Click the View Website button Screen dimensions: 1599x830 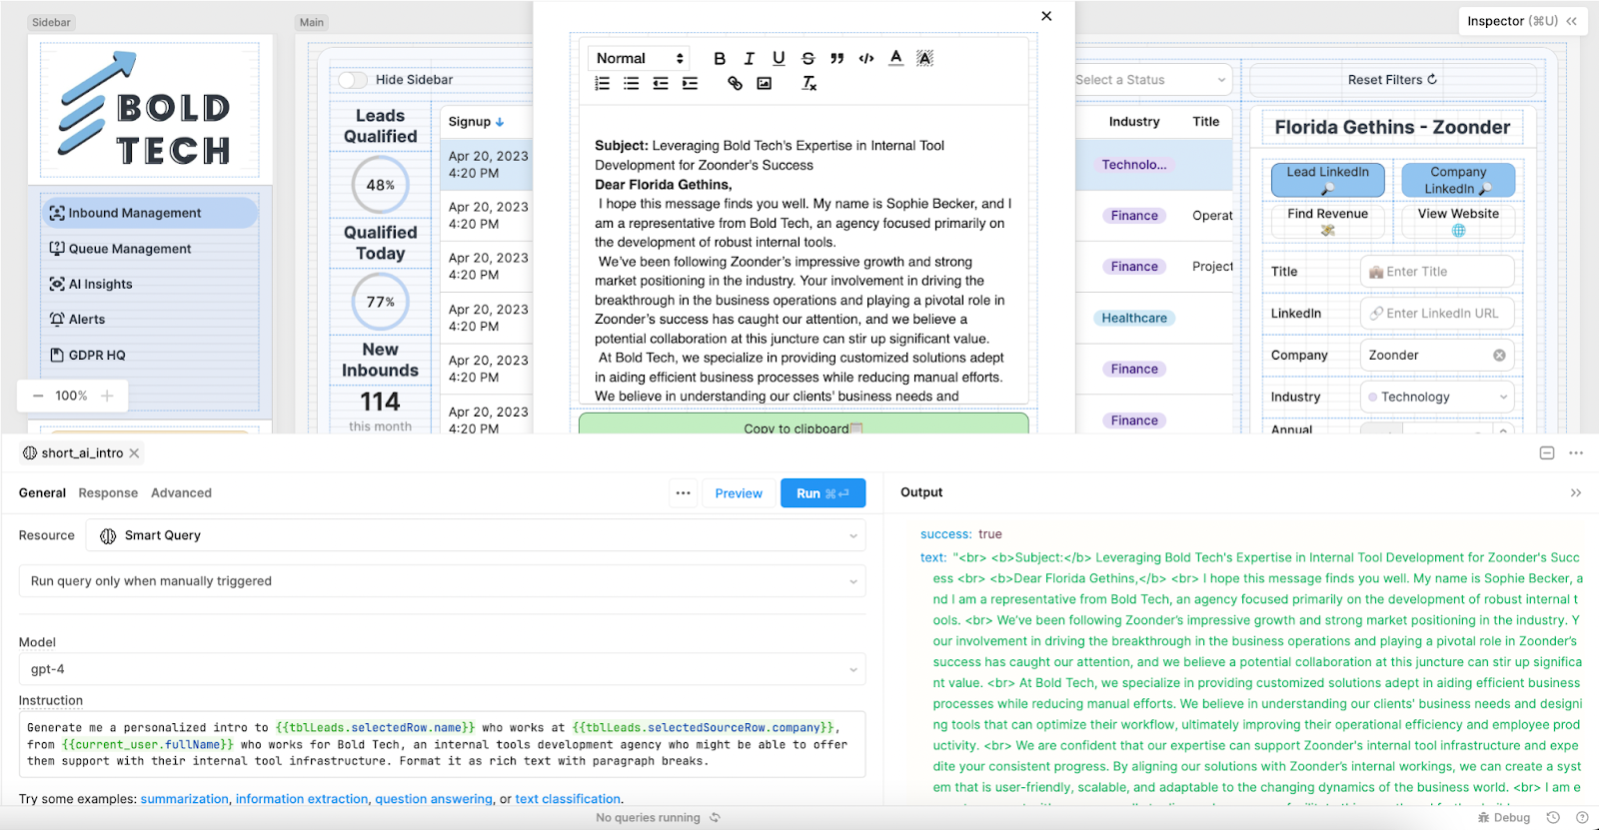point(1458,222)
